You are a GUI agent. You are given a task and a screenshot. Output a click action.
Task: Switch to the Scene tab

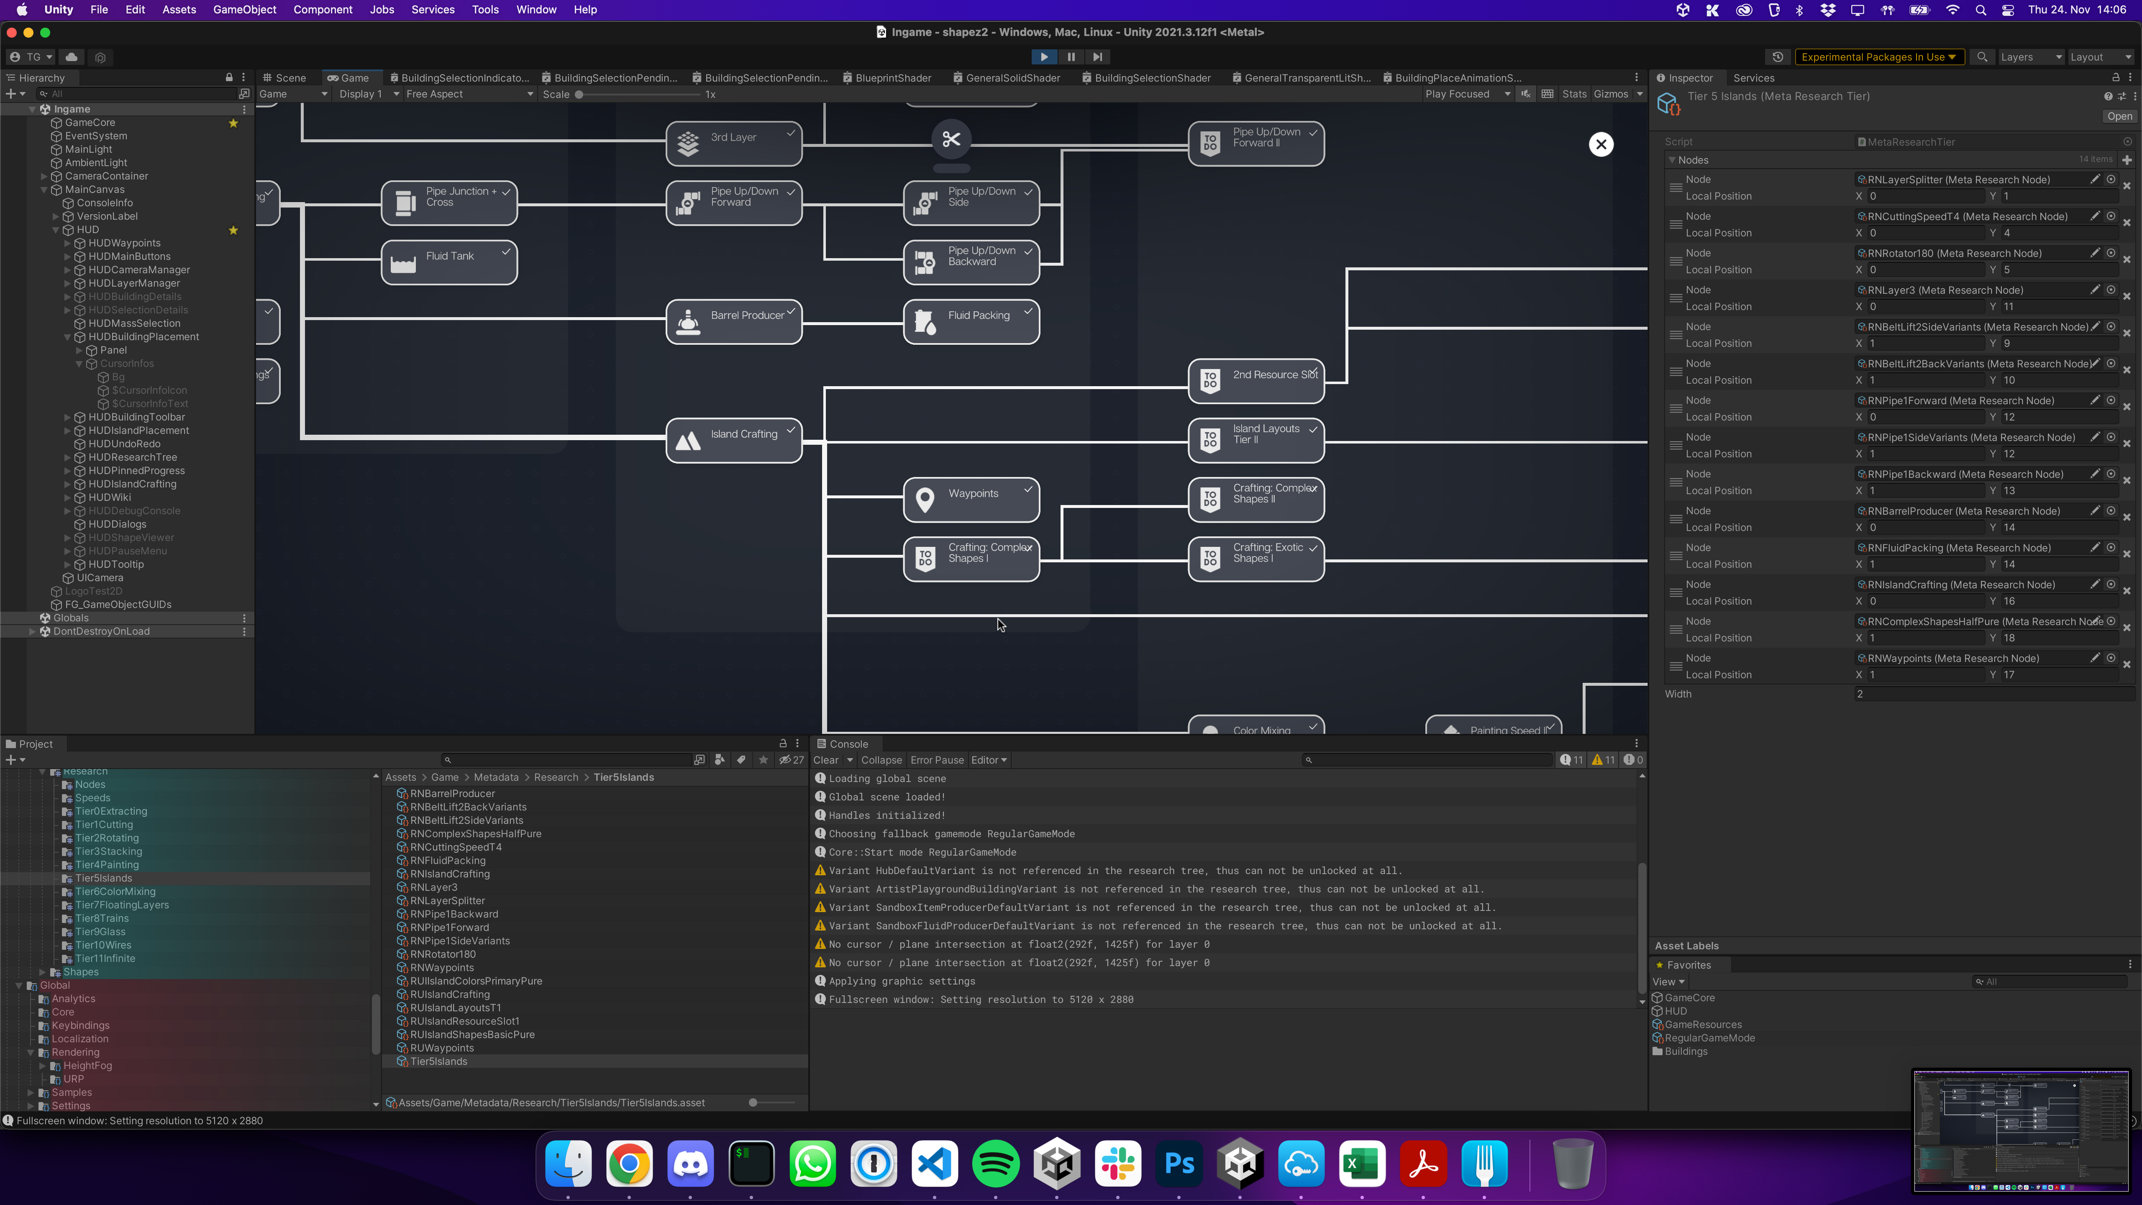coord(286,77)
